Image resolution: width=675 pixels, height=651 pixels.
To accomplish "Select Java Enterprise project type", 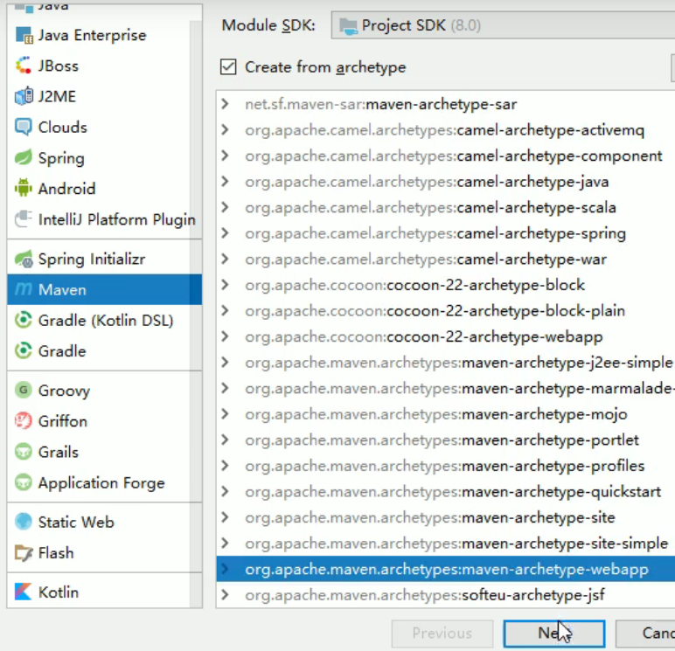I will 92,35.
